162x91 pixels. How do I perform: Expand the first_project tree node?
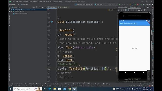tap(11, 10)
